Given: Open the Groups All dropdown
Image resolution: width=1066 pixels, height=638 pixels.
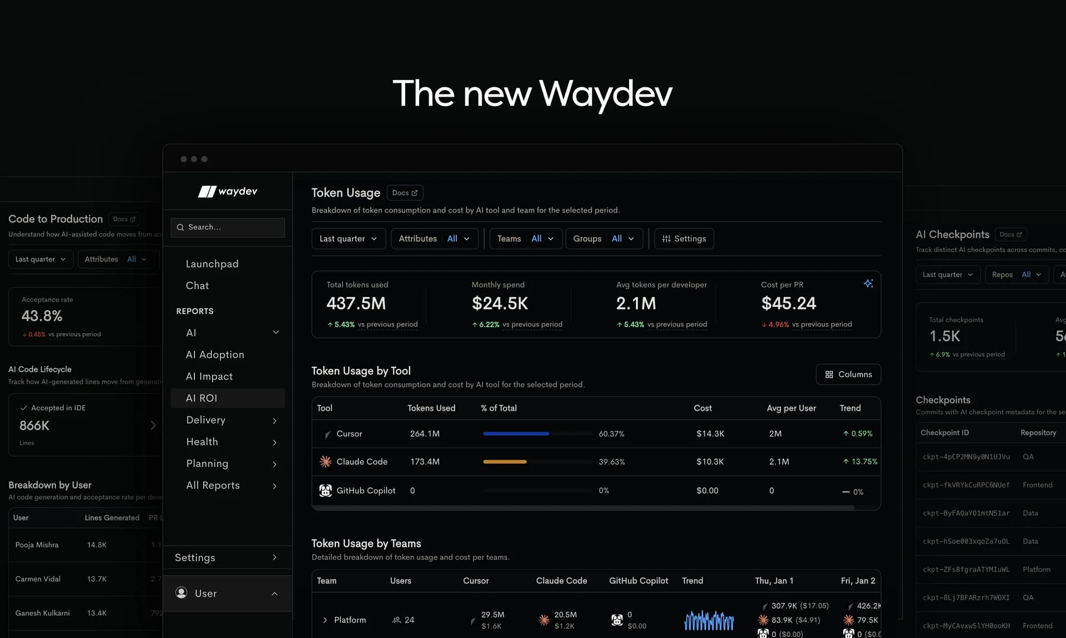Looking at the screenshot, I should click(604, 238).
